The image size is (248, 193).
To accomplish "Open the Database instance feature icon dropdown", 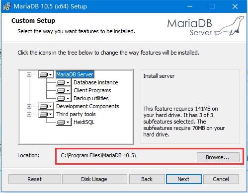I will pyautogui.click(x=64, y=82).
